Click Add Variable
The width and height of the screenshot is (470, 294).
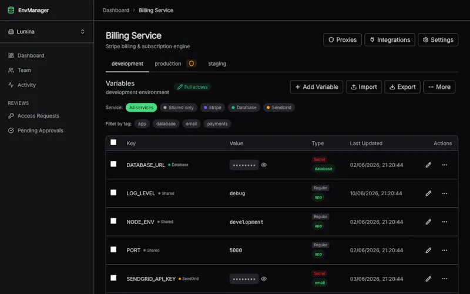[317, 87]
